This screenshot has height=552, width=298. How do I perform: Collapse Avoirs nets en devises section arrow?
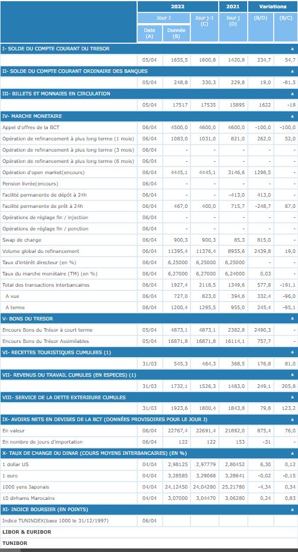(292, 420)
